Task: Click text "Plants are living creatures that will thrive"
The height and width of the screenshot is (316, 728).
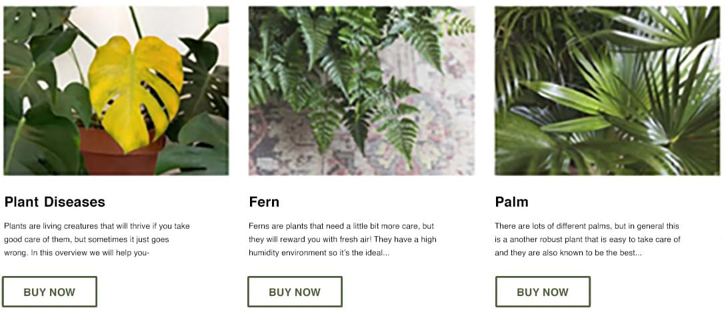Action: coord(77,226)
